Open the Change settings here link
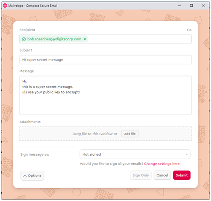Viewport: 211px width, 201px height. (162, 164)
